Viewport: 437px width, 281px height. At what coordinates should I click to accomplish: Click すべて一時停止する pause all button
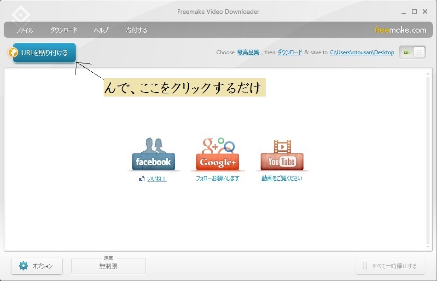pos(390,266)
